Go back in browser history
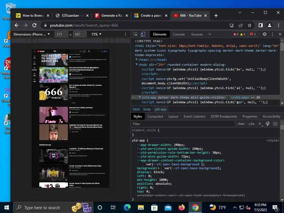Image resolution: width=284 pixels, height=213 pixels. [17, 25]
